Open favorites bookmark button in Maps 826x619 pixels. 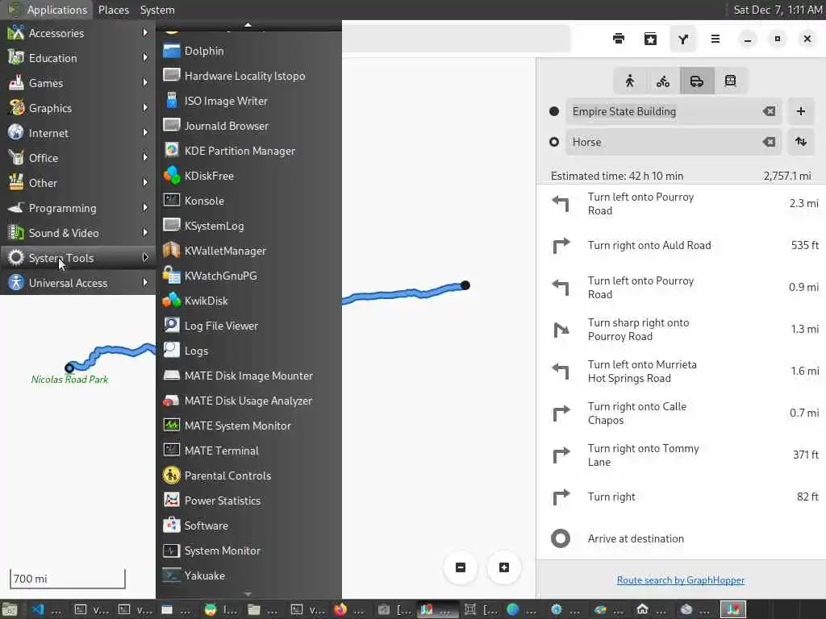point(651,39)
